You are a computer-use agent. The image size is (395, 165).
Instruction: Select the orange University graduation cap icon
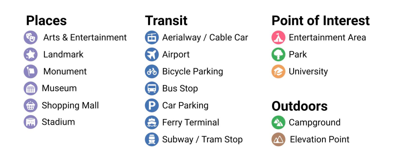click(x=278, y=71)
